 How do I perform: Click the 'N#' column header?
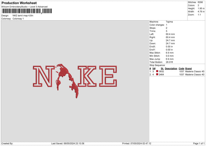(x=154, y=69)
